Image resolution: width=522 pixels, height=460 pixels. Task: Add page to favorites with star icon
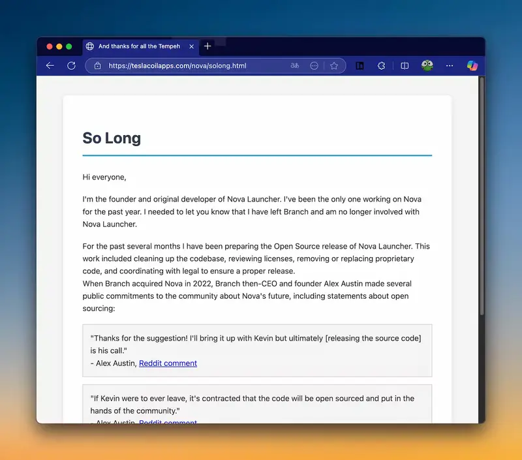tap(334, 65)
